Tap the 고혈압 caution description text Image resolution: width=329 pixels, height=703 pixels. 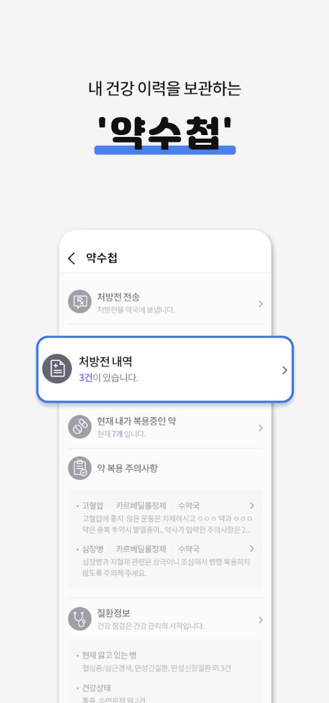167,524
